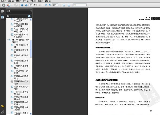Select bookmark 不要与同事有借贷关系
Screen dimensions: 160x115
click(21, 93)
